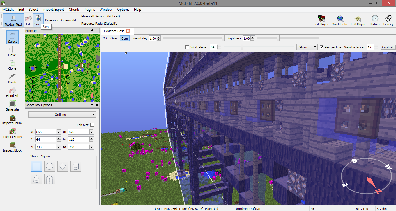The height and width of the screenshot is (211, 396).
Task: Choose the pyramid selection shape
Action: tap(49, 179)
